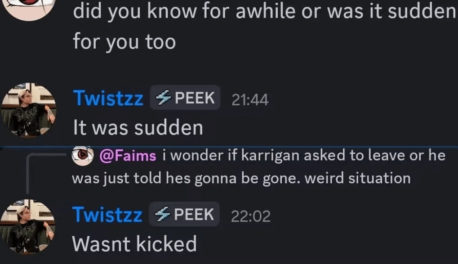The image size is (458, 264).
Task: Jump to the replied message about karrigan leaving
Action: (x=258, y=167)
